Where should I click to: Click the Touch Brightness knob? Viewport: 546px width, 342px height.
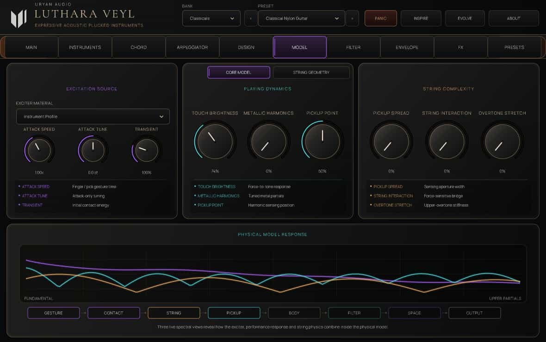click(x=215, y=141)
